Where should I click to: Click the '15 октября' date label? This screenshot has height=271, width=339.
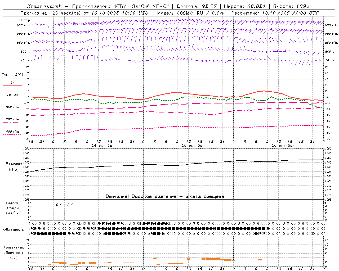click(193, 146)
